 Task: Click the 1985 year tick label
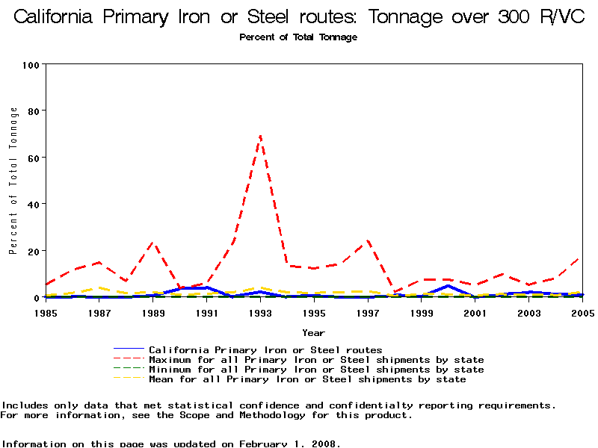46,313
